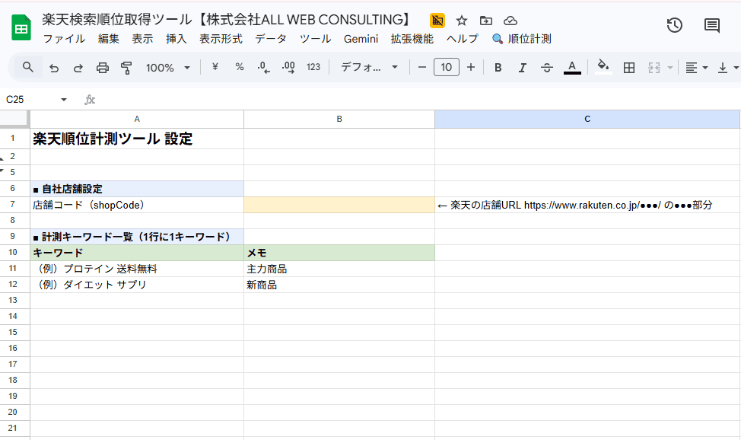Click the Undo arrow icon
The image size is (741, 440).
tap(53, 68)
